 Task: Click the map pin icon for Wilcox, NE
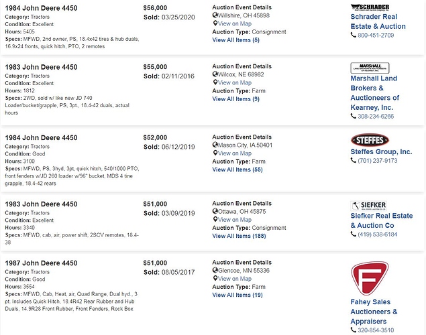(x=215, y=82)
